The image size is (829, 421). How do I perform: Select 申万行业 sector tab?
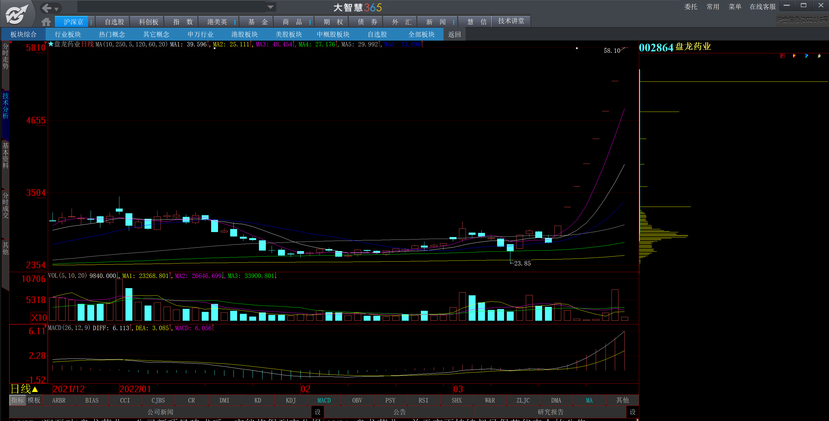point(201,35)
